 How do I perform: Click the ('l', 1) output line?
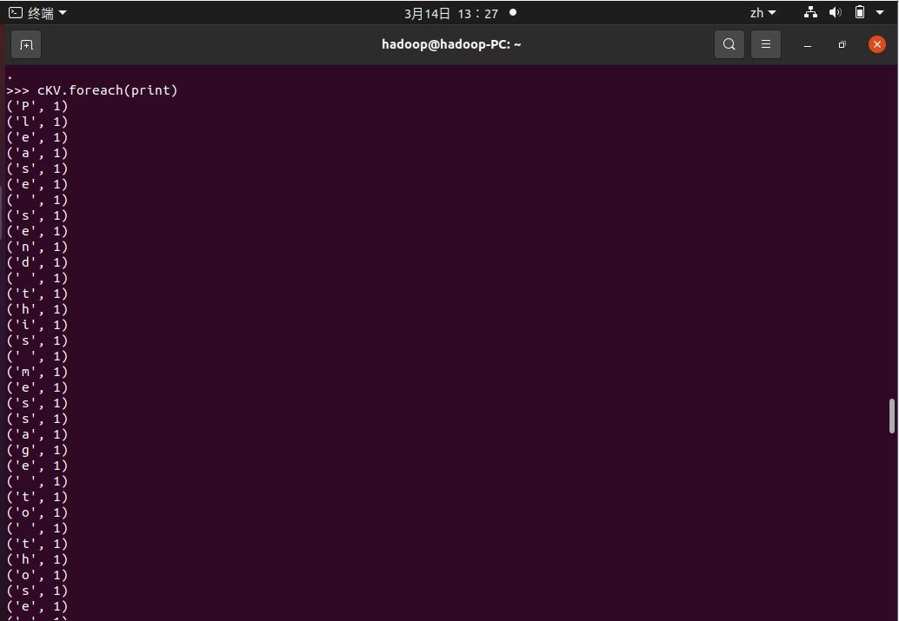point(37,122)
